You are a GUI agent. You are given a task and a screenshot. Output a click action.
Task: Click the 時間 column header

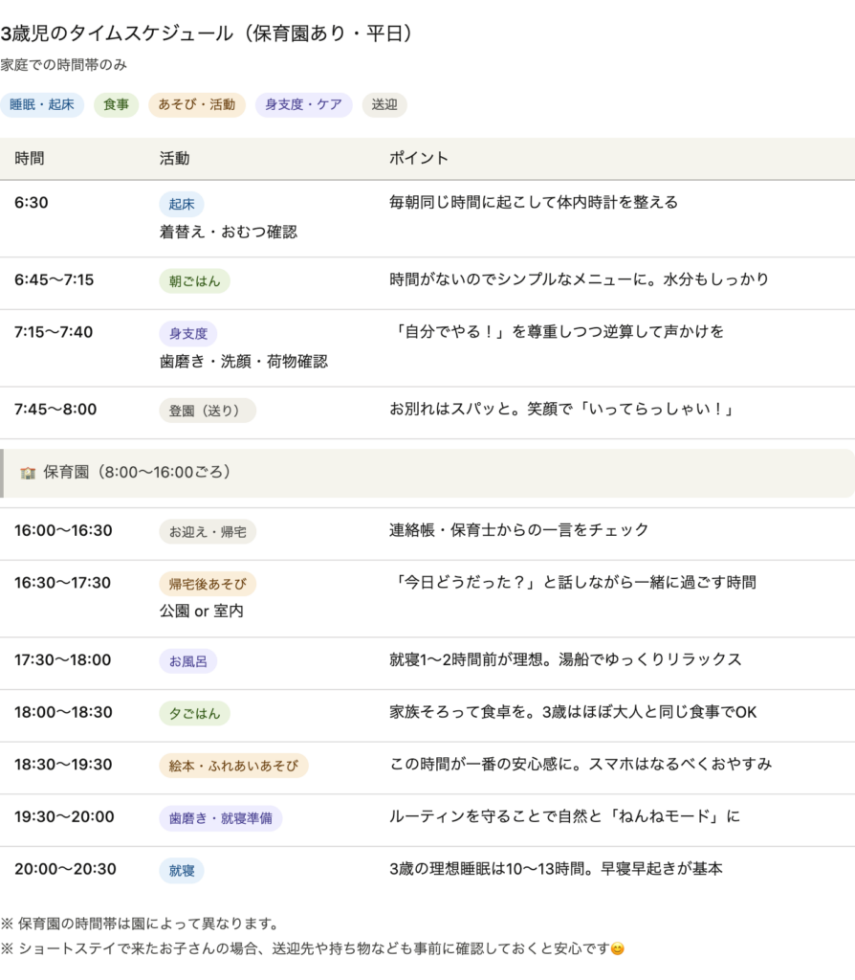click(x=30, y=158)
